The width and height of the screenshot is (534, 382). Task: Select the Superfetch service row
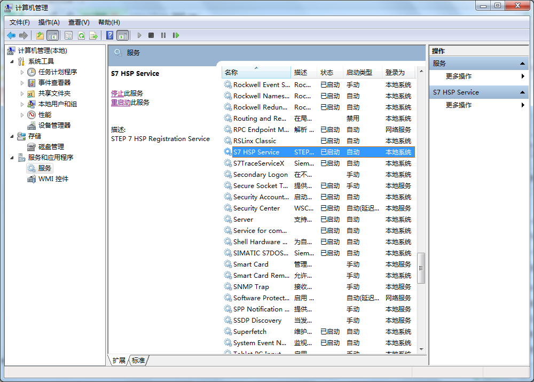[x=319, y=332]
